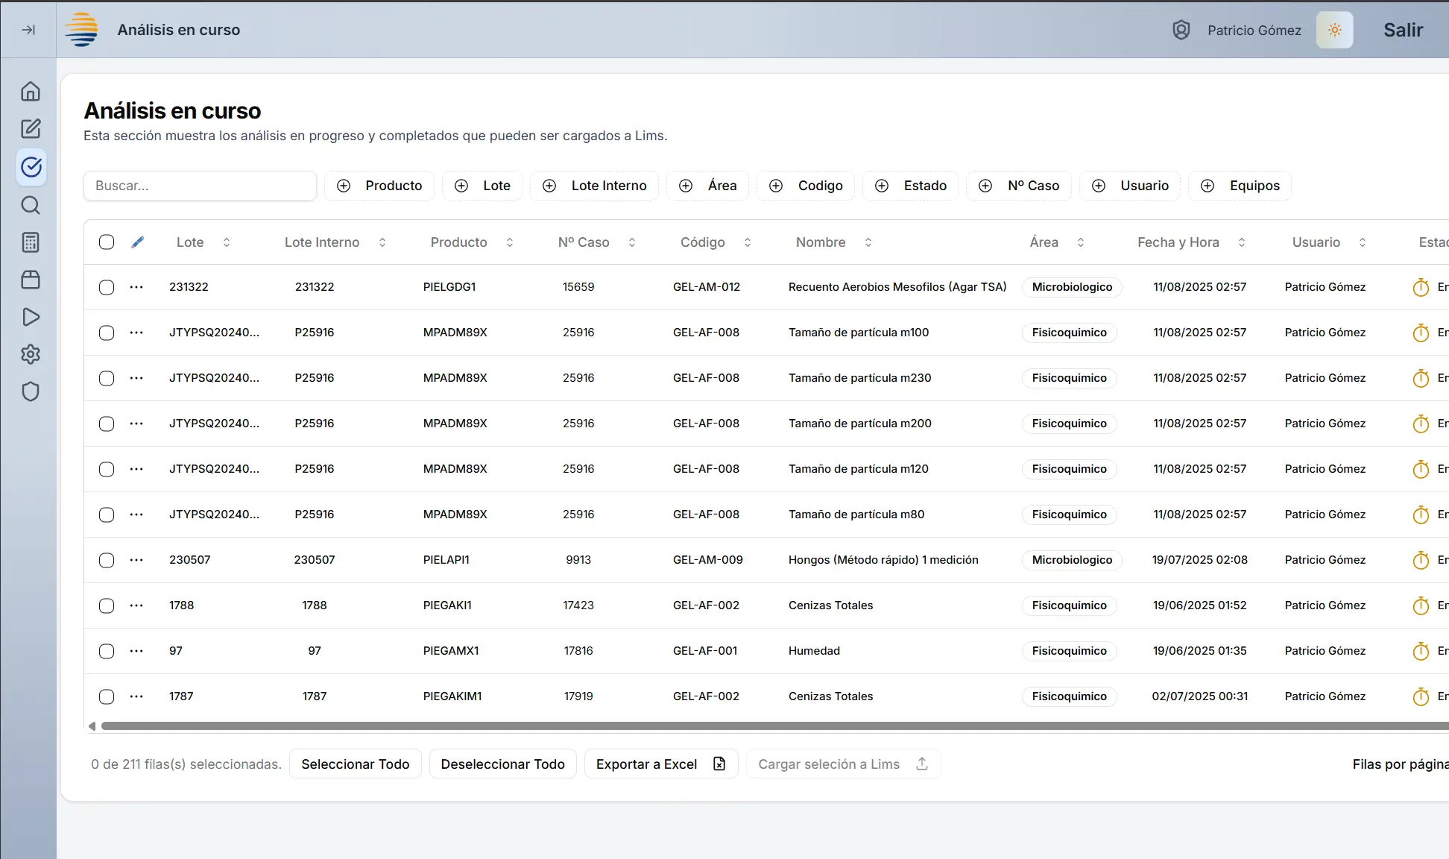The height and width of the screenshot is (859, 1449).
Task: Open the Estado filter dropdown
Action: pos(910,186)
